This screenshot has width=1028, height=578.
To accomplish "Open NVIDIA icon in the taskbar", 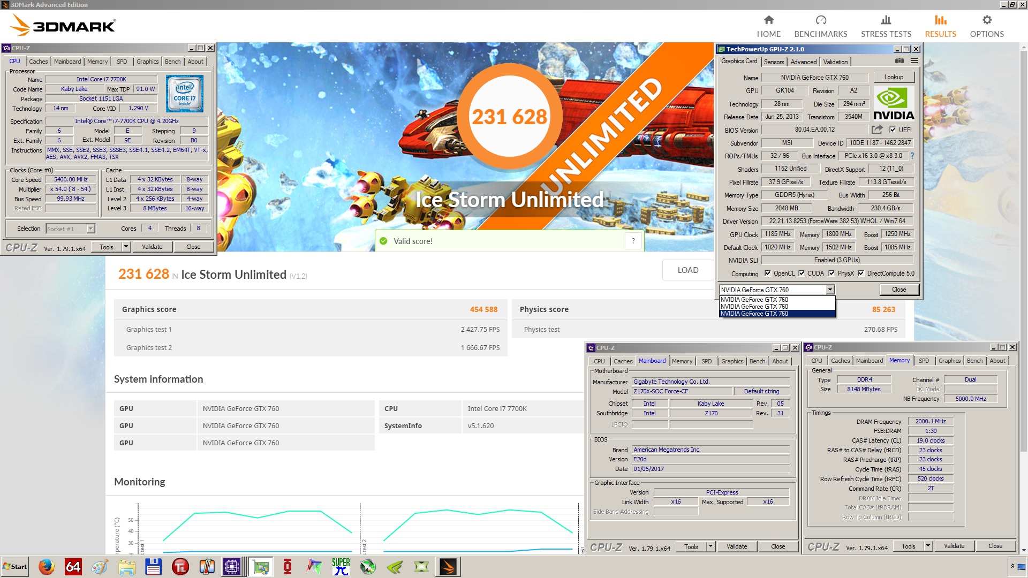I will [395, 567].
